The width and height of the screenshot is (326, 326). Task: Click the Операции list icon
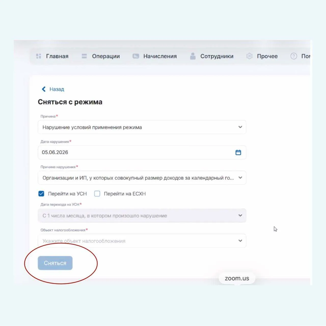84,56
